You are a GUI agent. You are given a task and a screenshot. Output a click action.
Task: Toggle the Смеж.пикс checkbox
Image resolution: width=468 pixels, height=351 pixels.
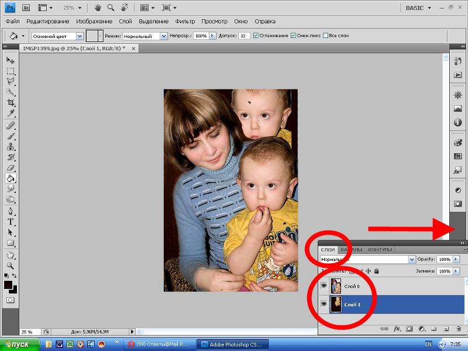tap(293, 36)
